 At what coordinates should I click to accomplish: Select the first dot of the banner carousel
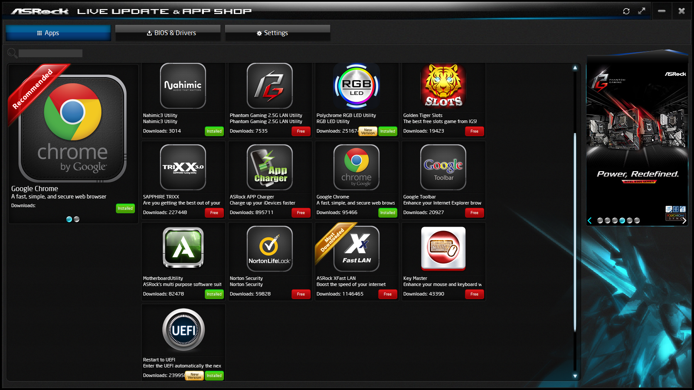(x=600, y=221)
